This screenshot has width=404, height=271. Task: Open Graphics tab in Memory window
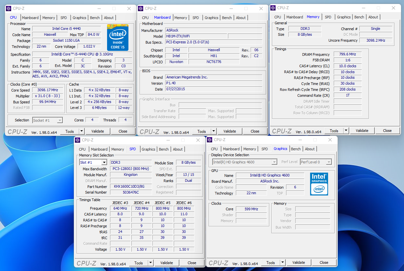click(344, 17)
